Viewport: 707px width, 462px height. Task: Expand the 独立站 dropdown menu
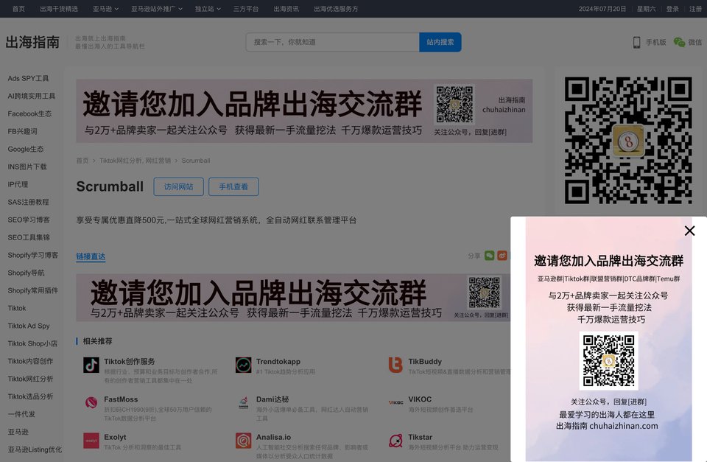pos(208,9)
